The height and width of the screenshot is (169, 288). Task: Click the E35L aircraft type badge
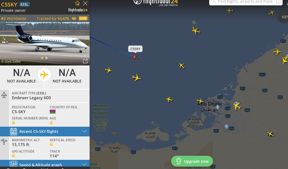[25, 4]
